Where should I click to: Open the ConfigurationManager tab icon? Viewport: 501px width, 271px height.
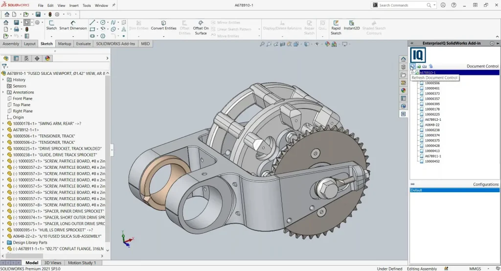(26, 58)
